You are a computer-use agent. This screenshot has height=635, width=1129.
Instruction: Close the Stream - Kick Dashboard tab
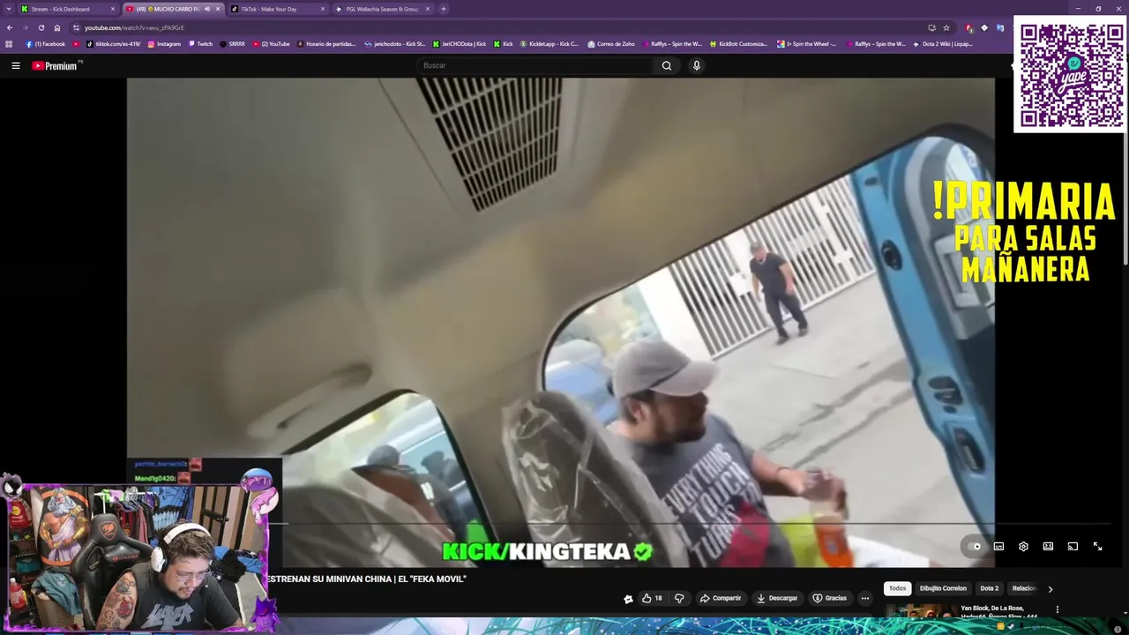113,9
